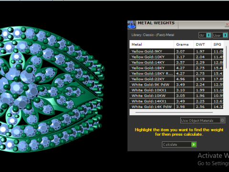Close the Metal Weights panel

click(227, 24)
